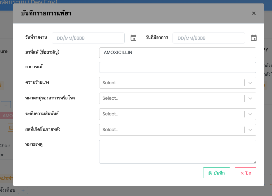Open the calendar picker for วันที่มีอาการ
Screen dimensions: 272x196
[x=254, y=38]
